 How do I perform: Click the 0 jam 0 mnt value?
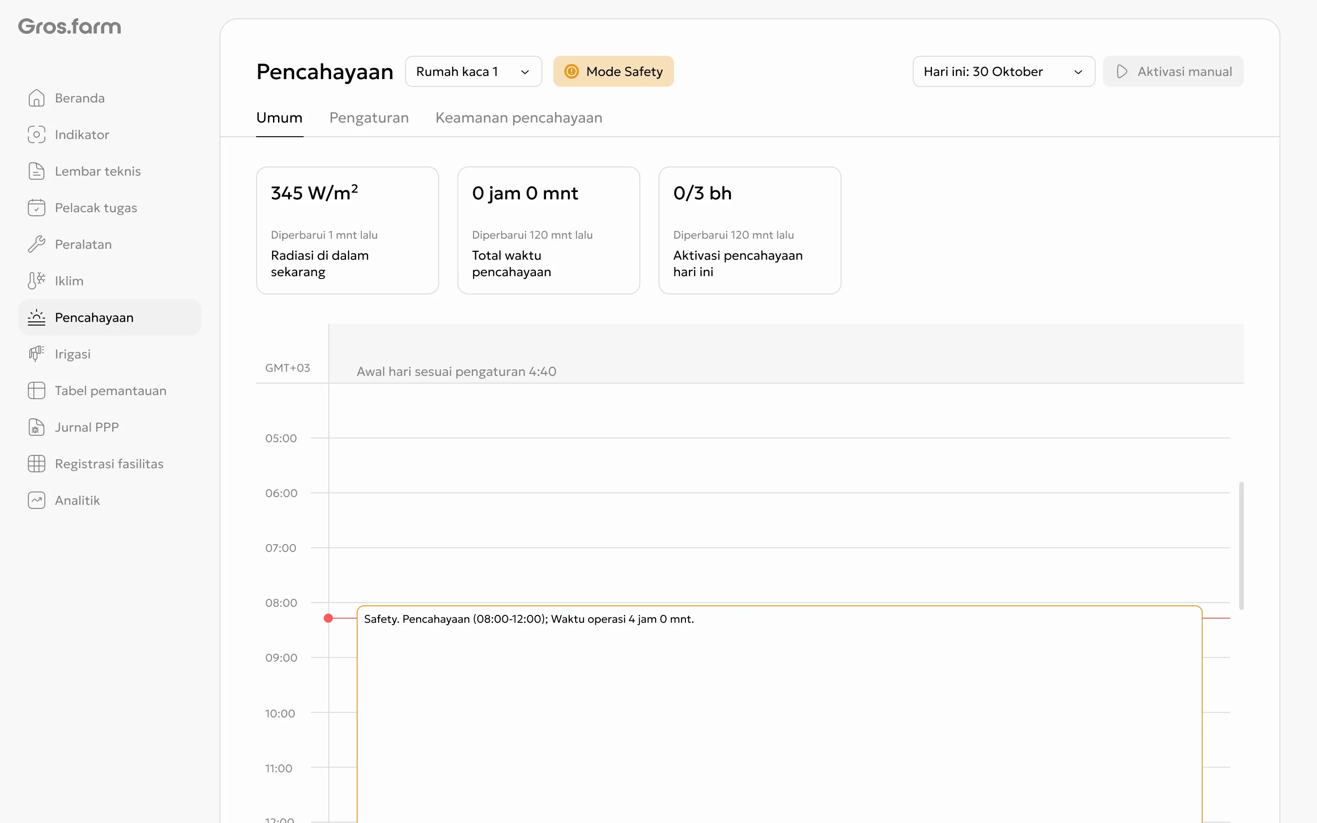click(525, 193)
